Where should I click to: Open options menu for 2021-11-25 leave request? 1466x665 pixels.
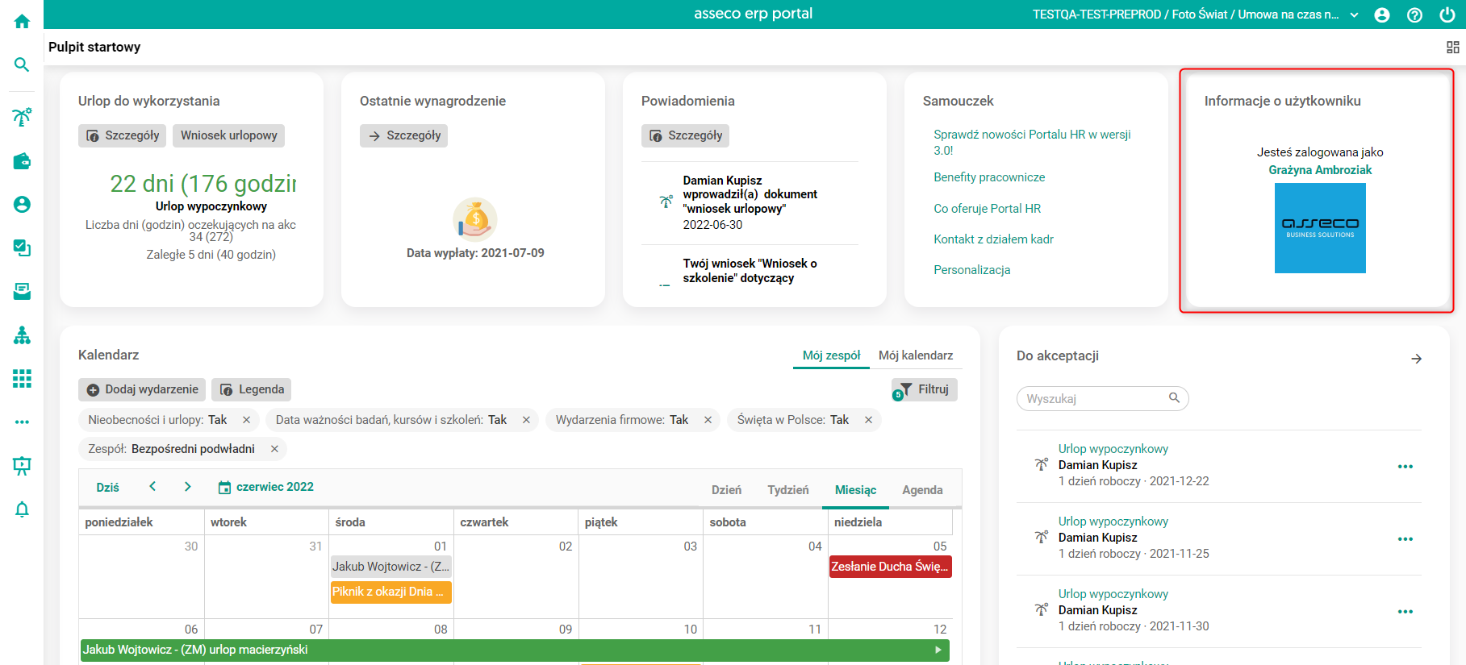coord(1405,539)
